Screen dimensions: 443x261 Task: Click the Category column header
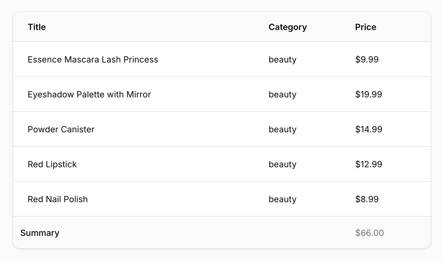click(x=287, y=27)
